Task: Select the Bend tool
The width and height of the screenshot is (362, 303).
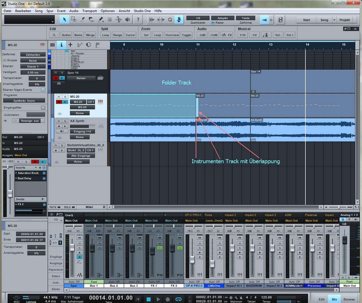Action: (x=119, y=20)
